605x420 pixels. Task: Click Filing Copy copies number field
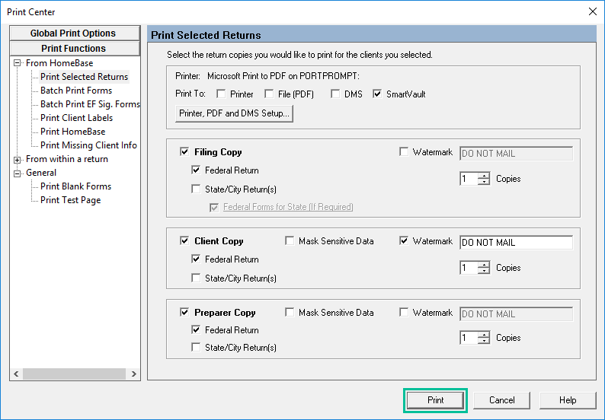click(469, 179)
